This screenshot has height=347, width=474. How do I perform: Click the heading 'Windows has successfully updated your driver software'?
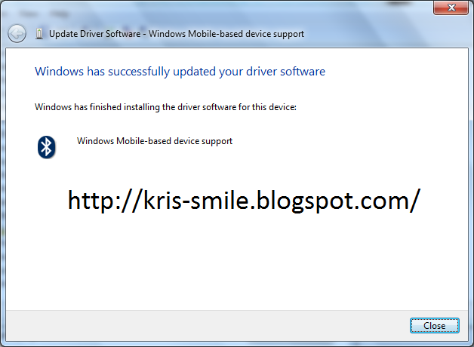(x=180, y=72)
